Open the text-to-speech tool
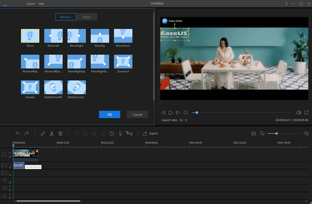 coord(129,133)
